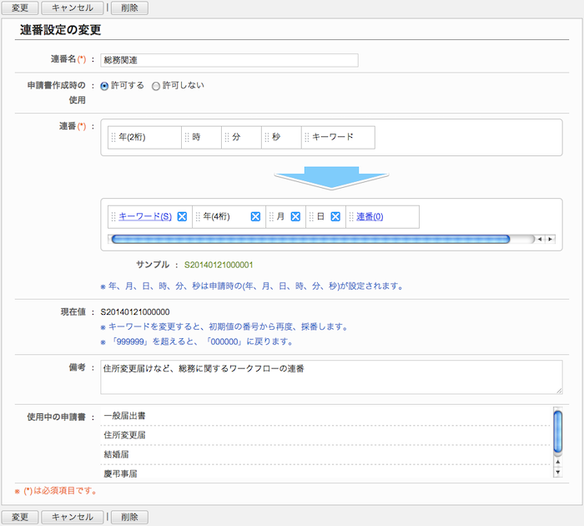Grab the drag handle of 分 item

coord(227,137)
